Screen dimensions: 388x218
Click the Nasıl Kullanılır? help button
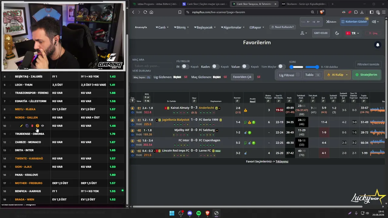pyautogui.click(x=282, y=27)
